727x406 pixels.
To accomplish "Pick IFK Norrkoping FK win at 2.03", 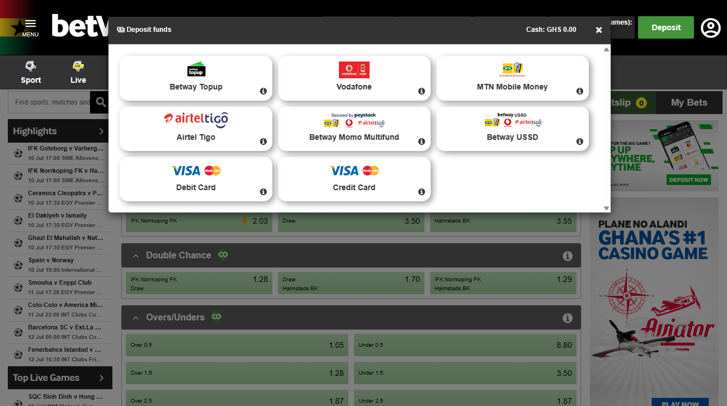I will click(x=199, y=221).
